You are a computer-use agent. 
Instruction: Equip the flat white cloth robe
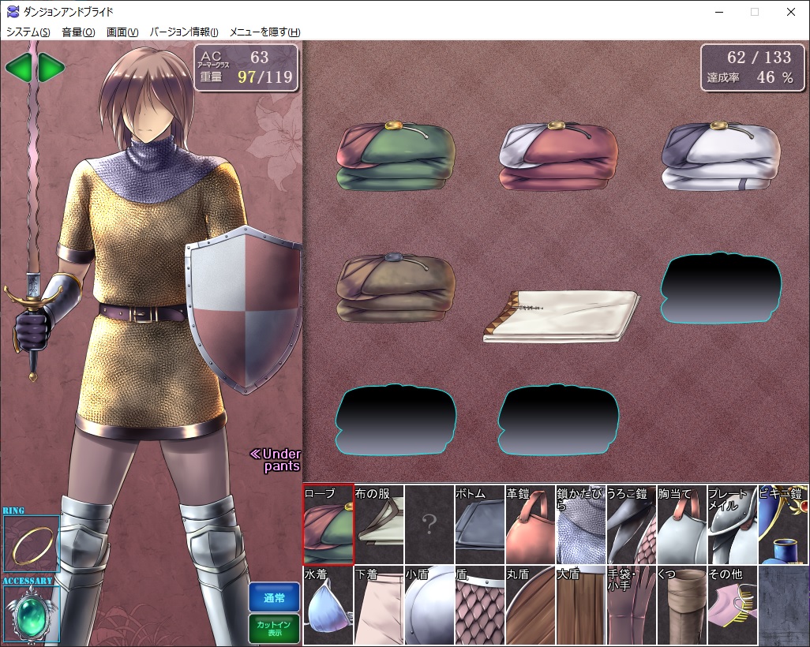tap(562, 316)
